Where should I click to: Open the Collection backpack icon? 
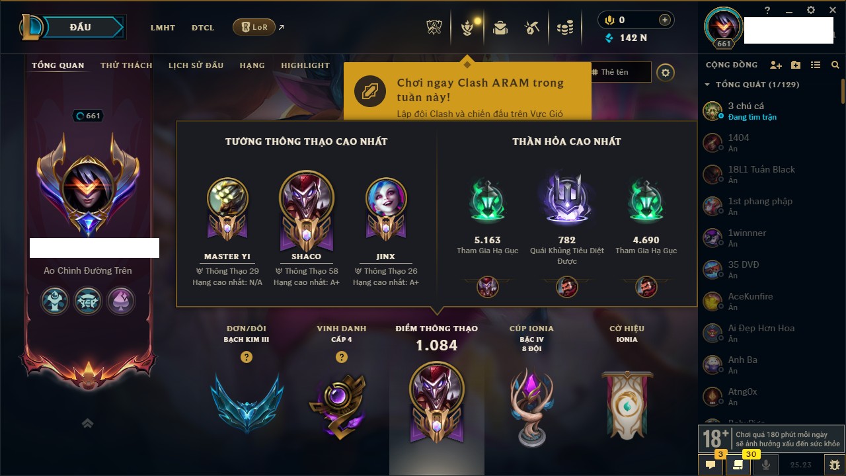(500, 28)
